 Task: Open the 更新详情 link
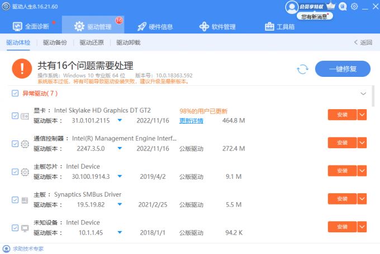[x=191, y=121]
